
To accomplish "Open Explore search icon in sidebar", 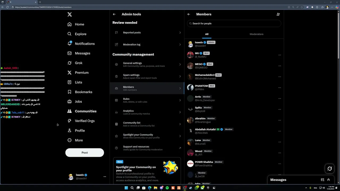I will point(69,34).
